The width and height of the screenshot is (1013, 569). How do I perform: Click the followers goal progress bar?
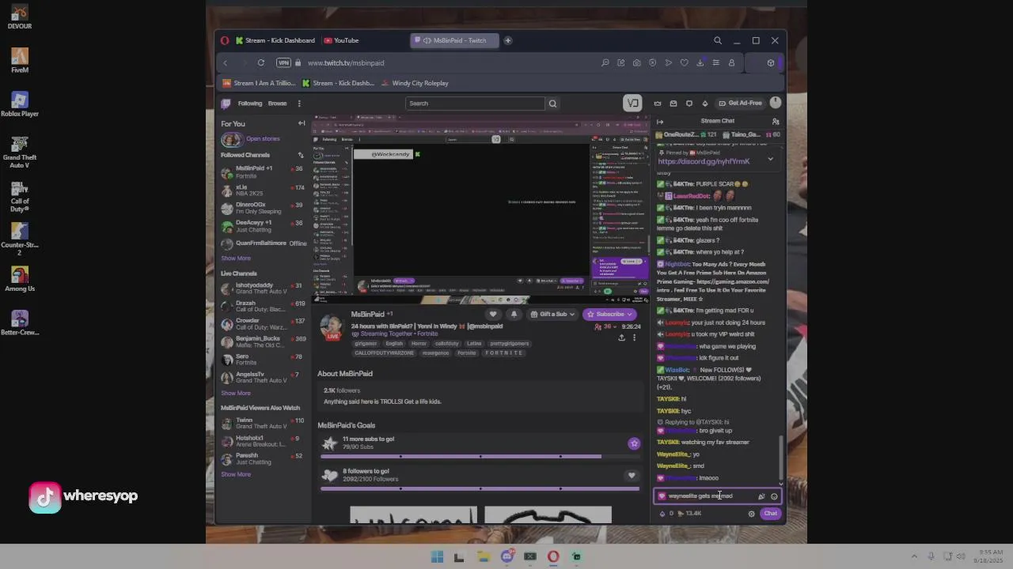point(479,488)
